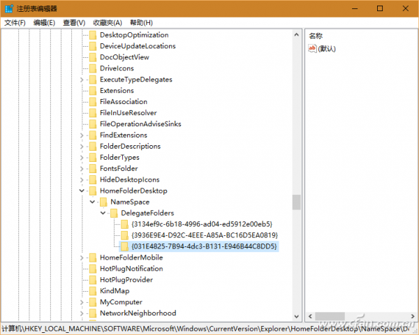Expand the MyComputer key
Viewport: 419px width, 335px height.
tap(82, 302)
